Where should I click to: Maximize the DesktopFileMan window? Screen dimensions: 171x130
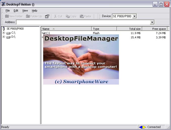point(161,4)
